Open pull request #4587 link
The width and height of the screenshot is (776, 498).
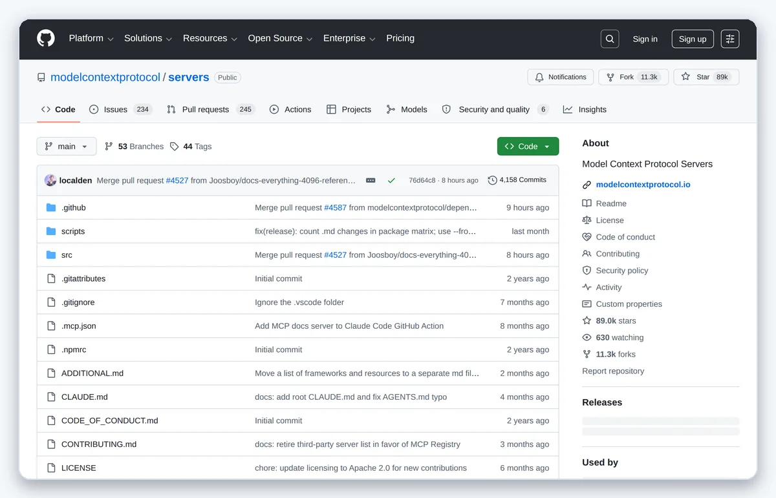335,207
